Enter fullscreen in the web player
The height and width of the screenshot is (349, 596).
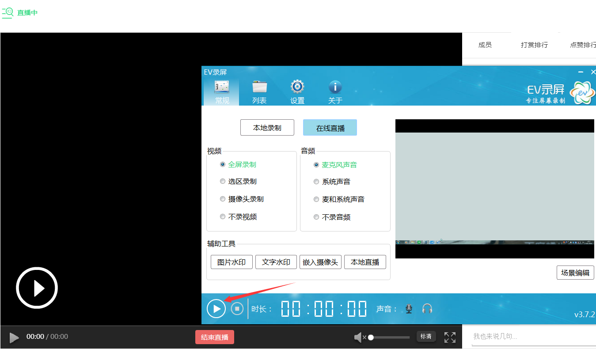click(450, 338)
